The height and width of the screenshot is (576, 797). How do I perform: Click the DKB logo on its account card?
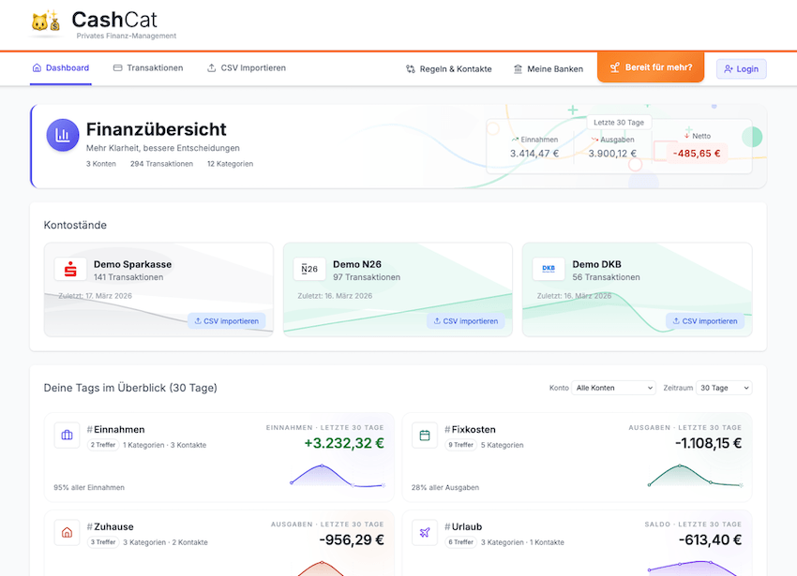pos(548,269)
